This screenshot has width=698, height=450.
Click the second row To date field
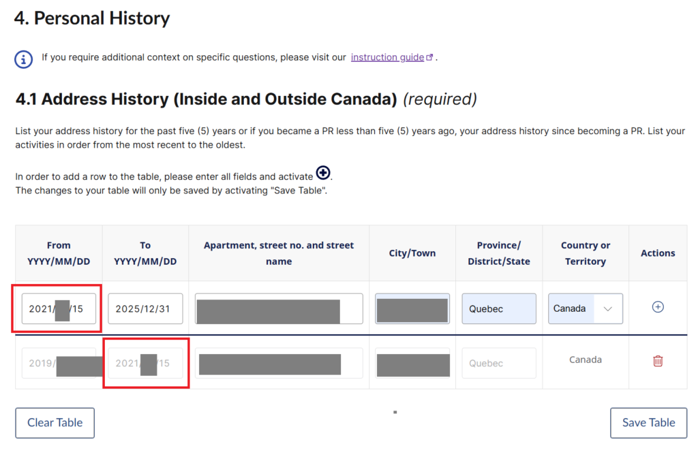145,363
